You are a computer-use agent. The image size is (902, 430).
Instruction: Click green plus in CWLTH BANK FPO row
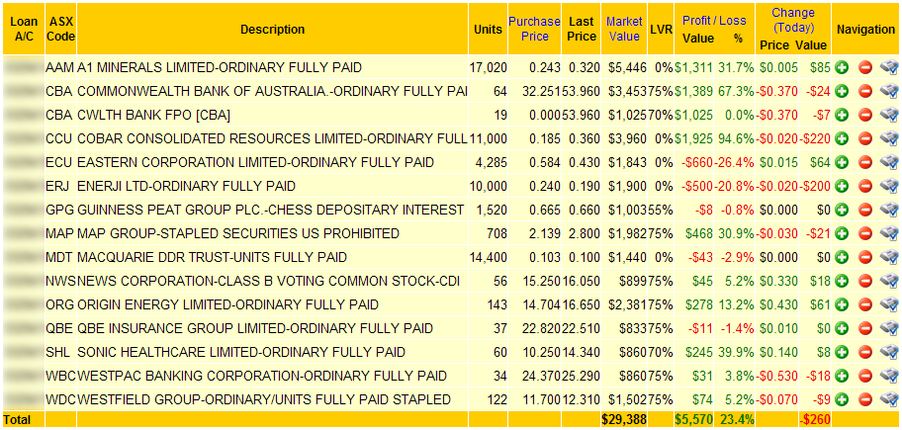[842, 115]
